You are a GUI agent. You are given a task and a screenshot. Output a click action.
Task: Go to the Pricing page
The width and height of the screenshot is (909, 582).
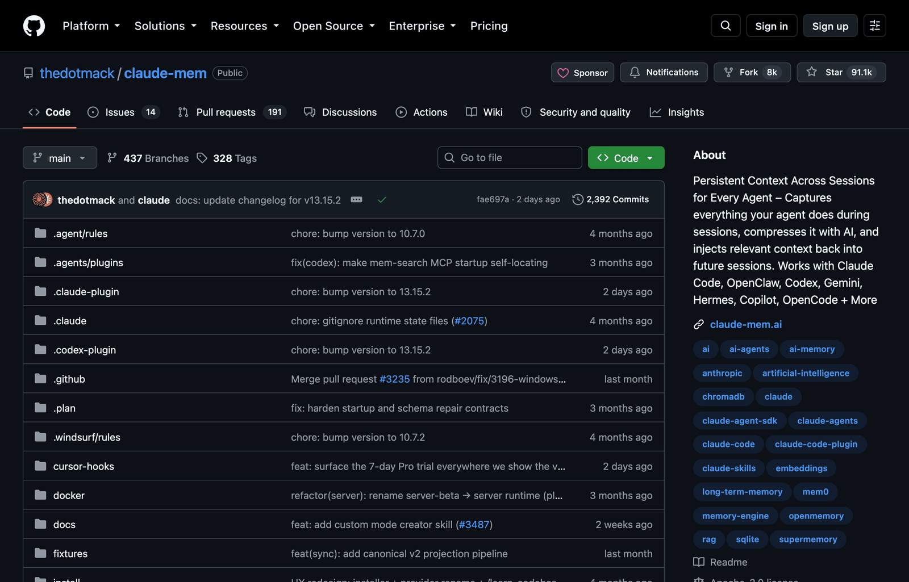point(489,26)
